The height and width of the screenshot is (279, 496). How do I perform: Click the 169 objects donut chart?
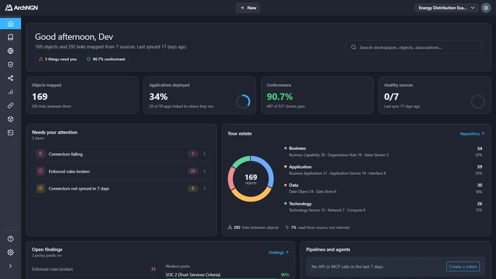251,179
